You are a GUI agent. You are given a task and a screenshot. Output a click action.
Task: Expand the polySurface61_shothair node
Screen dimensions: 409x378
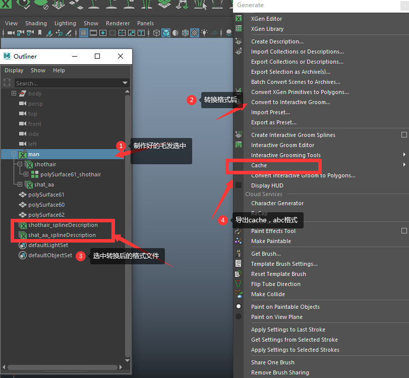point(26,174)
